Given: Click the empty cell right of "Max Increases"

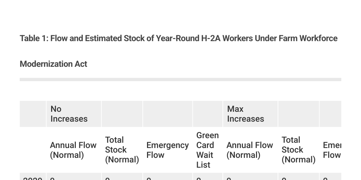Looking at the screenshot, I should pyautogui.click(x=299, y=114).
